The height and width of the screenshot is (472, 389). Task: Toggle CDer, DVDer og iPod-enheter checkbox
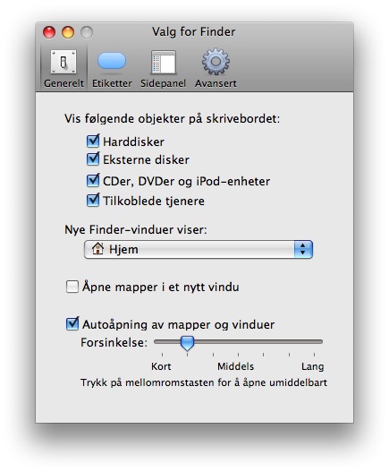(x=93, y=180)
